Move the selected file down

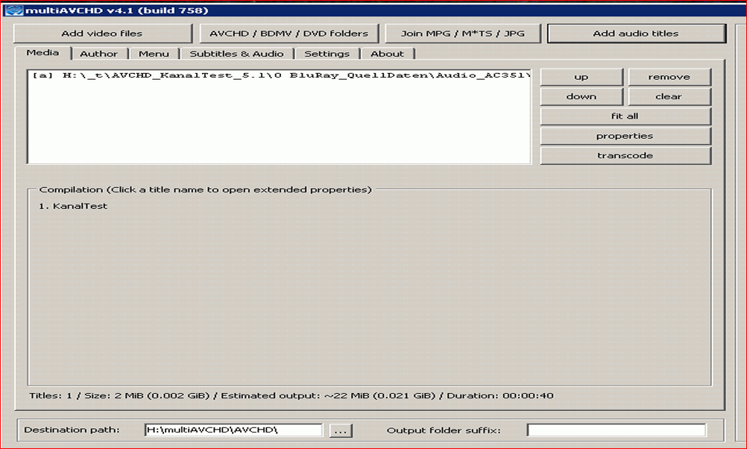coord(581,96)
